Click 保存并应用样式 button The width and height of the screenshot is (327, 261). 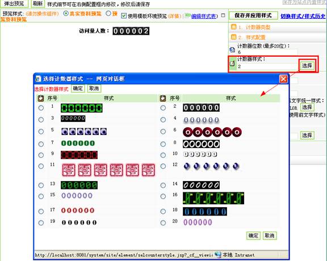pos(253,15)
